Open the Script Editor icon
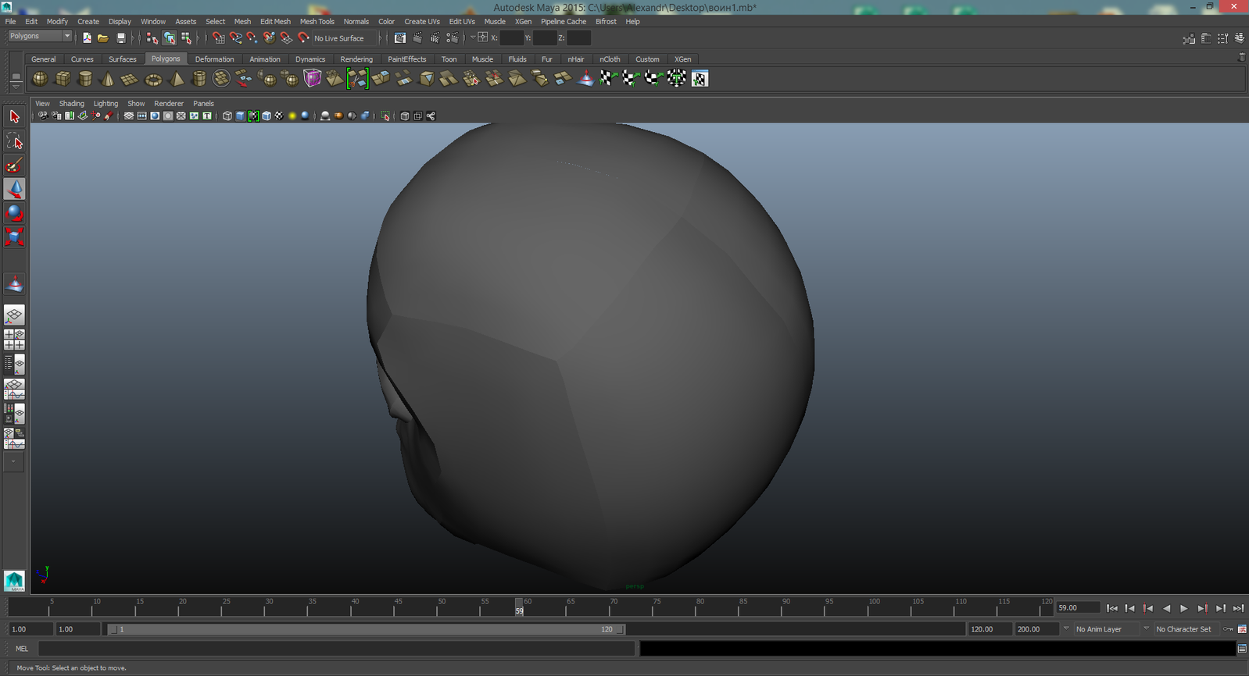Image resolution: width=1249 pixels, height=676 pixels. (1242, 649)
